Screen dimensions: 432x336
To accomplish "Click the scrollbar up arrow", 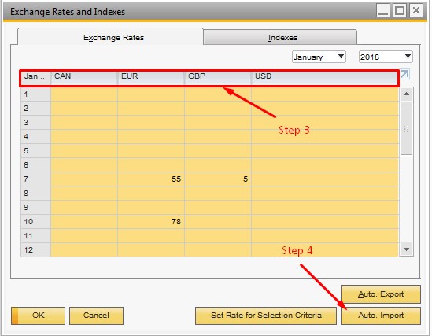I will pos(406,94).
